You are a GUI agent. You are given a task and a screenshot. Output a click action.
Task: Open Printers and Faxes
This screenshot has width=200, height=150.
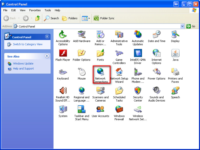coord(175,75)
